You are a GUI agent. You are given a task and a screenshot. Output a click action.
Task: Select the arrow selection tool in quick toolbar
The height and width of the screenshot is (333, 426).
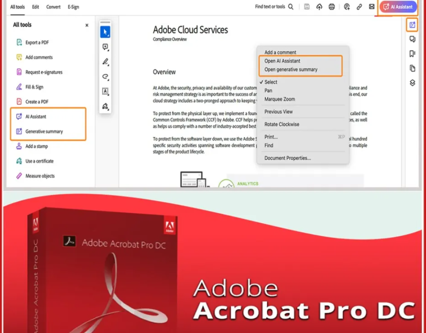105,32
